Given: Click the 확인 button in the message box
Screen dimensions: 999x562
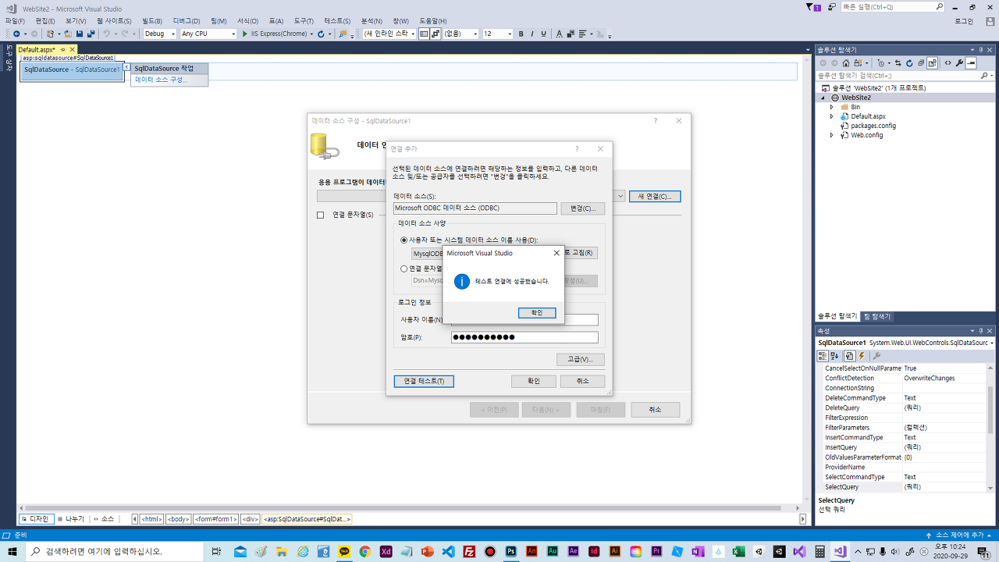Looking at the screenshot, I should (537, 312).
